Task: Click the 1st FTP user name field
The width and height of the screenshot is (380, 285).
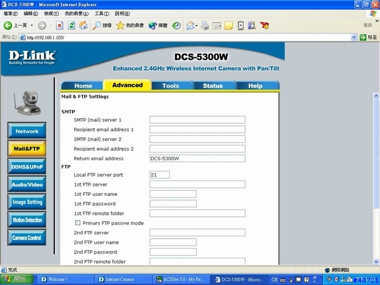Action: pyautogui.click(x=173, y=194)
